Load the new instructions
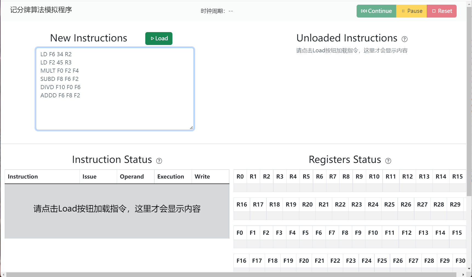Viewport: 472px width, 277px height. pyautogui.click(x=159, y=38)
